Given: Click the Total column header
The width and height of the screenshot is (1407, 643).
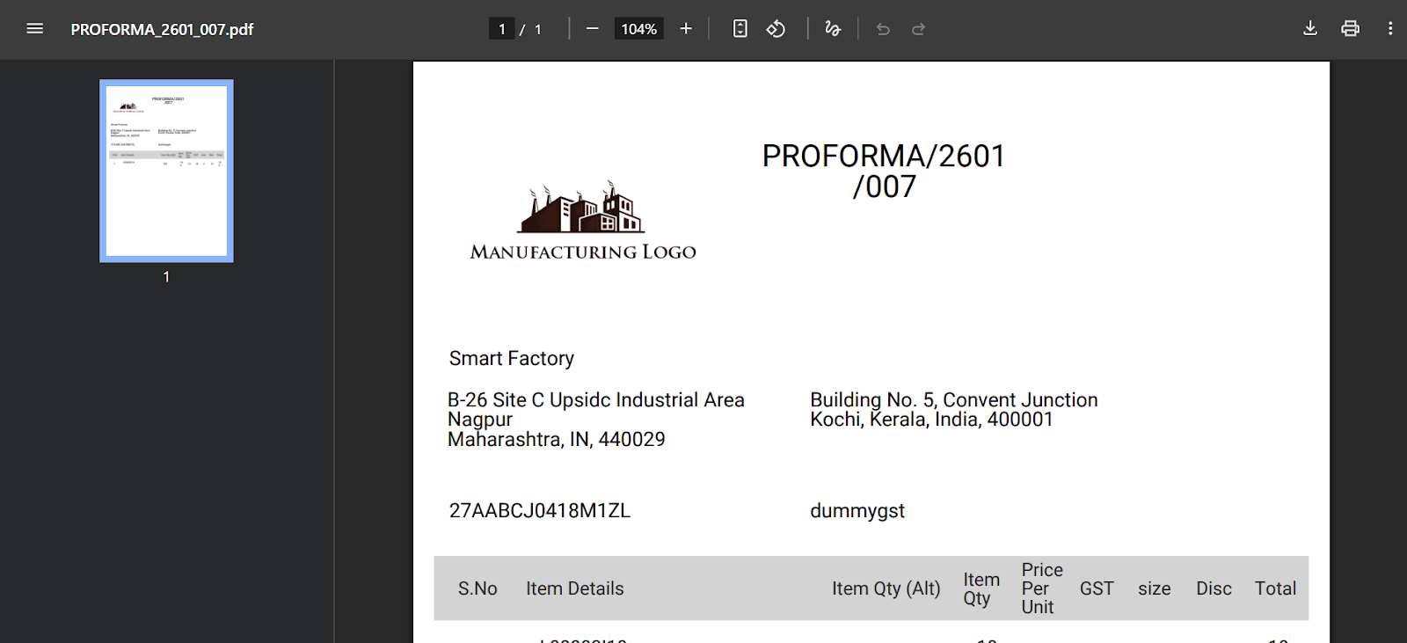Looking at the screenshot, I should point(1274,588).
